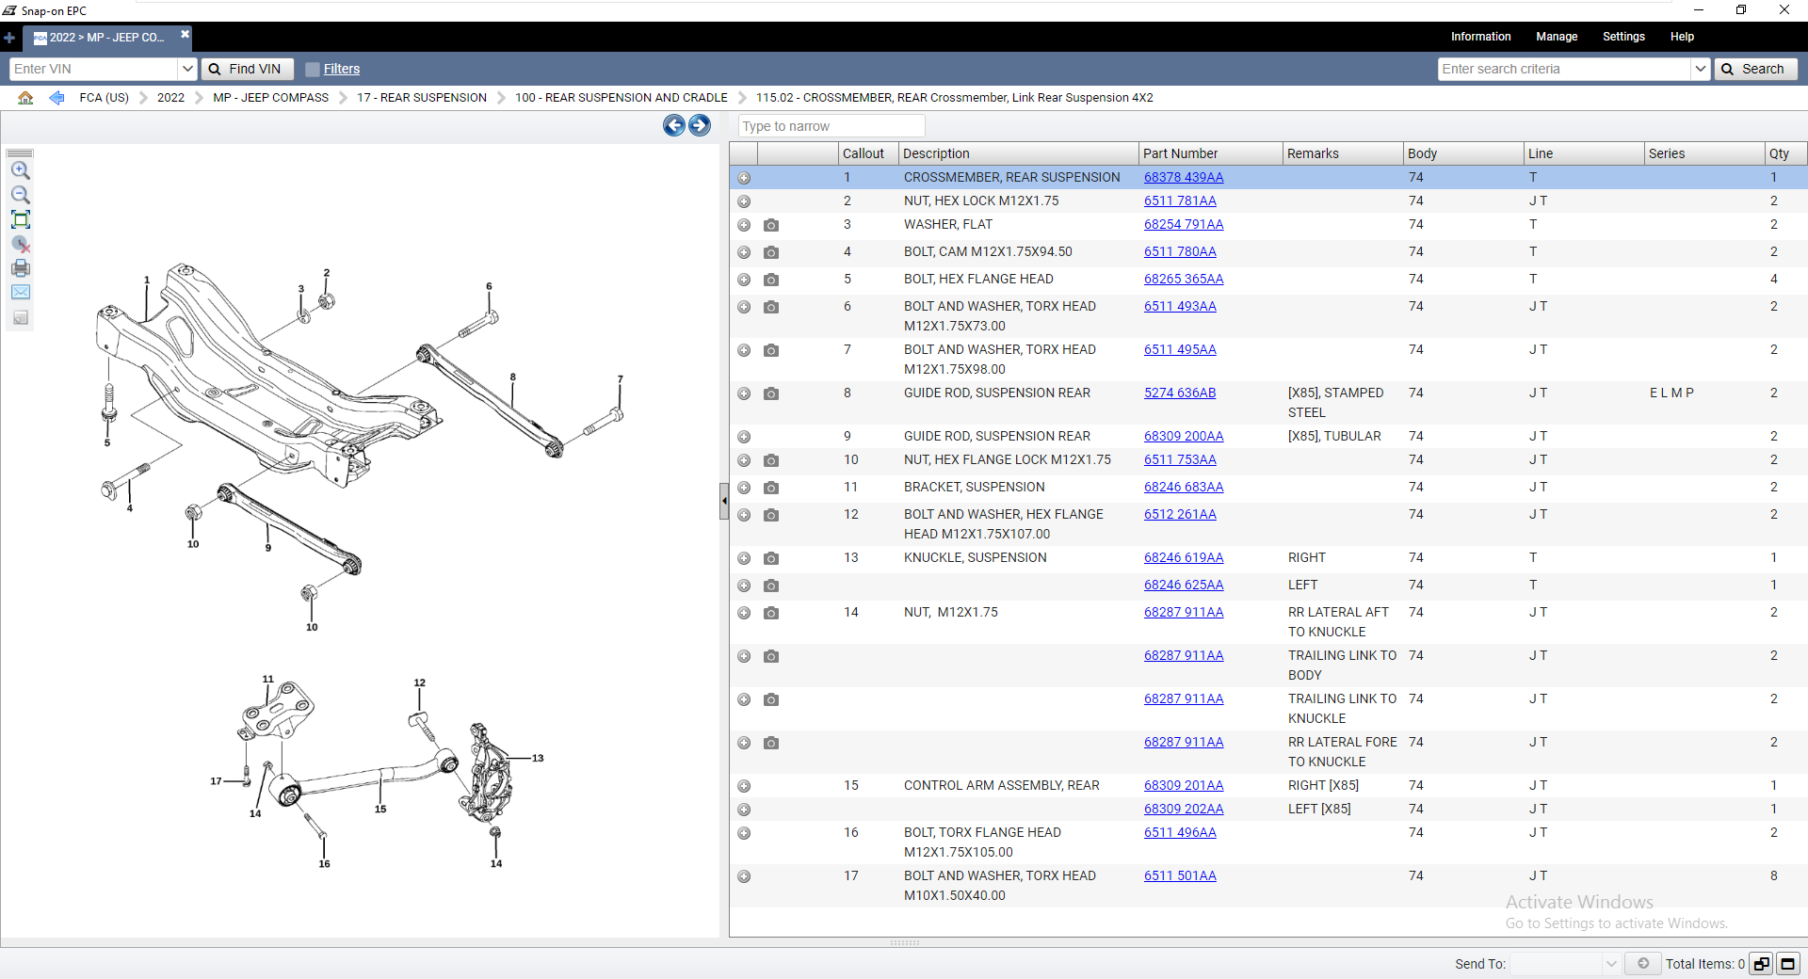This screenshot has width=1808, height=979.
Task: Click the disabled notes icon in diagram toolbar
Action: pyautogui.click(x=20, y=317)
